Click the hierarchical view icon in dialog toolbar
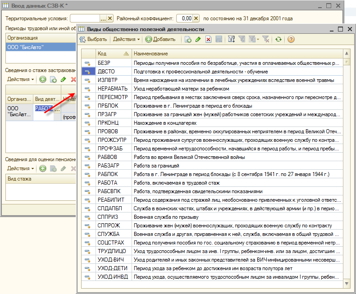This screenshot has width=356, height=294. [x=232, y=40]
